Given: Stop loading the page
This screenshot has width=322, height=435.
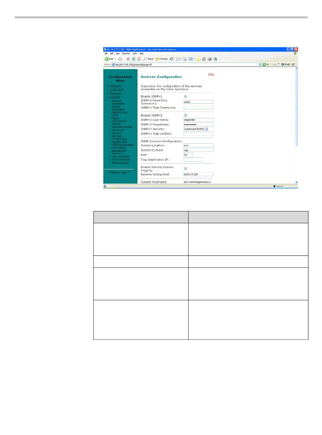Looking at the screenshot, I should point(128,59).
